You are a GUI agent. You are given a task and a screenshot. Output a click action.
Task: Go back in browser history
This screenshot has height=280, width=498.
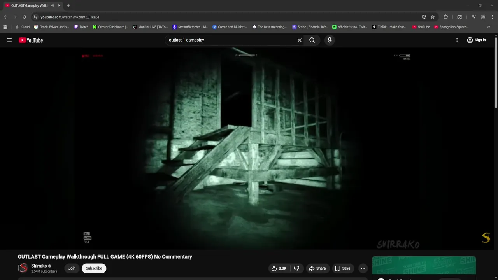(x=5, y=17)
